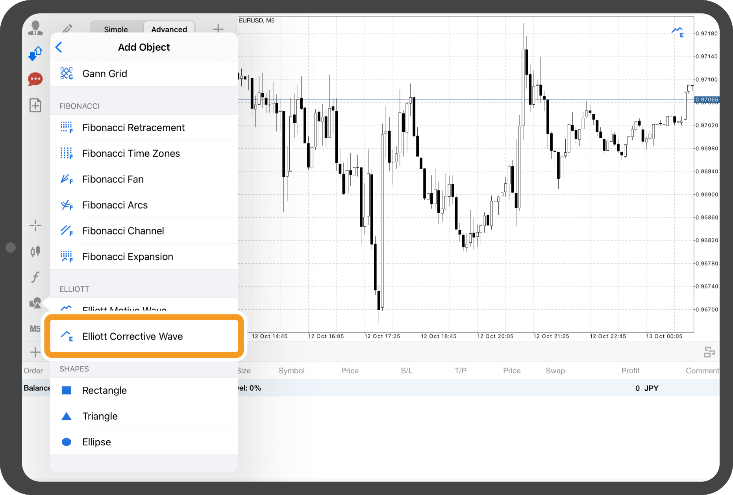Open the candlestick chart settings icon
The height and width of the screenshot is (495, 733).
(x=35, y=251)
